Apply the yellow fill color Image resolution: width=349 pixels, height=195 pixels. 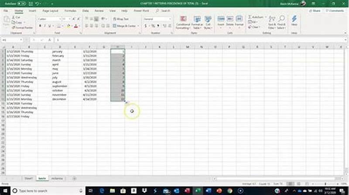tap(68, 26)
